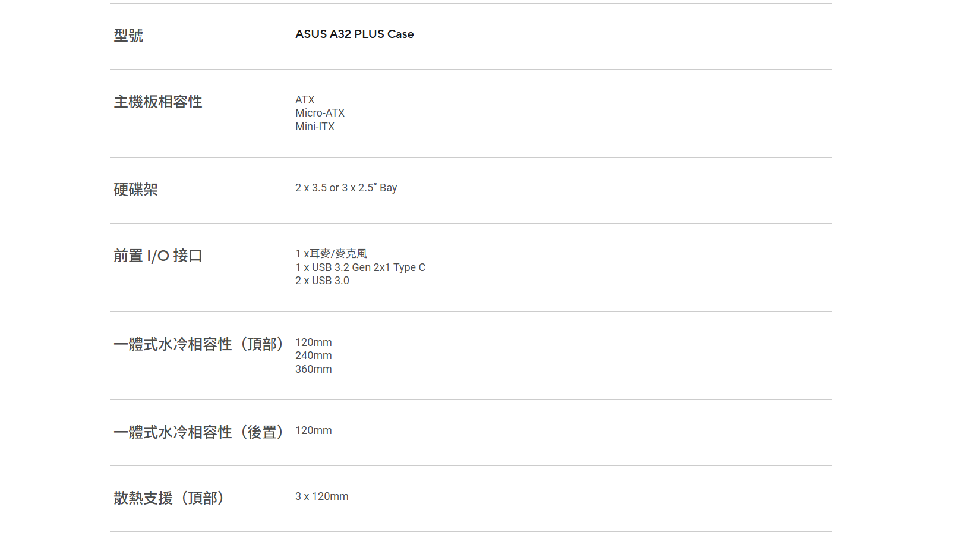Click the 1 x耳麥/麥克風 port entry
Screen dimensions: 953x535
[x=331, y=254]
